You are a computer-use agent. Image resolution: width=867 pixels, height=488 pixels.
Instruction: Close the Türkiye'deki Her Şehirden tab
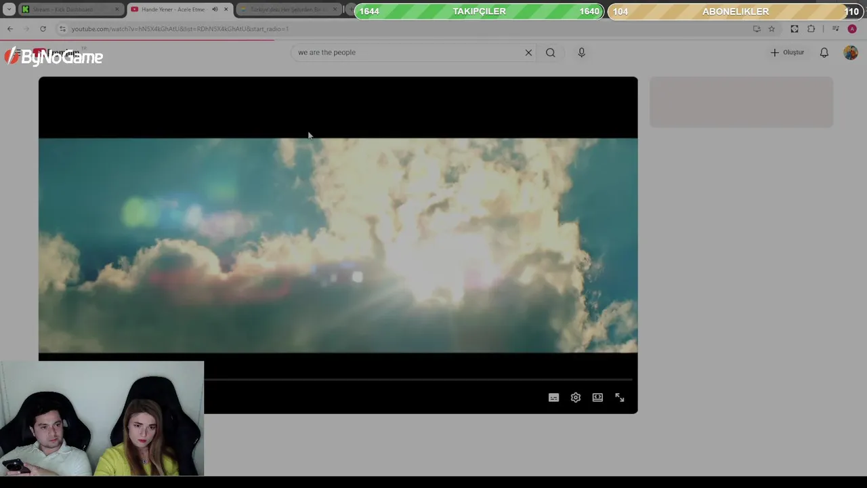(x=335, y=9)
